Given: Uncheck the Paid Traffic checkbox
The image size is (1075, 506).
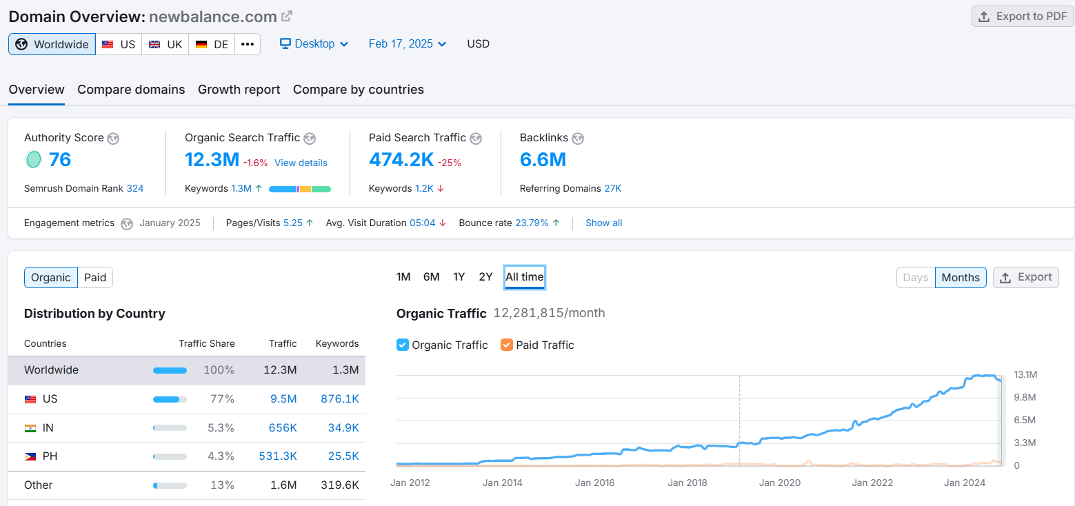Looking at the screenshot, I should coord(507,345).
